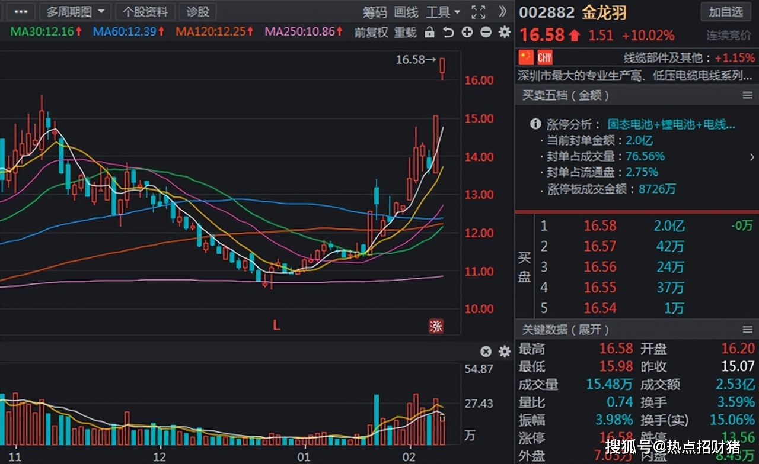759x464 pixels.
Task: Select bid level 3 price 16.56
Action: (x=600, y=267)
